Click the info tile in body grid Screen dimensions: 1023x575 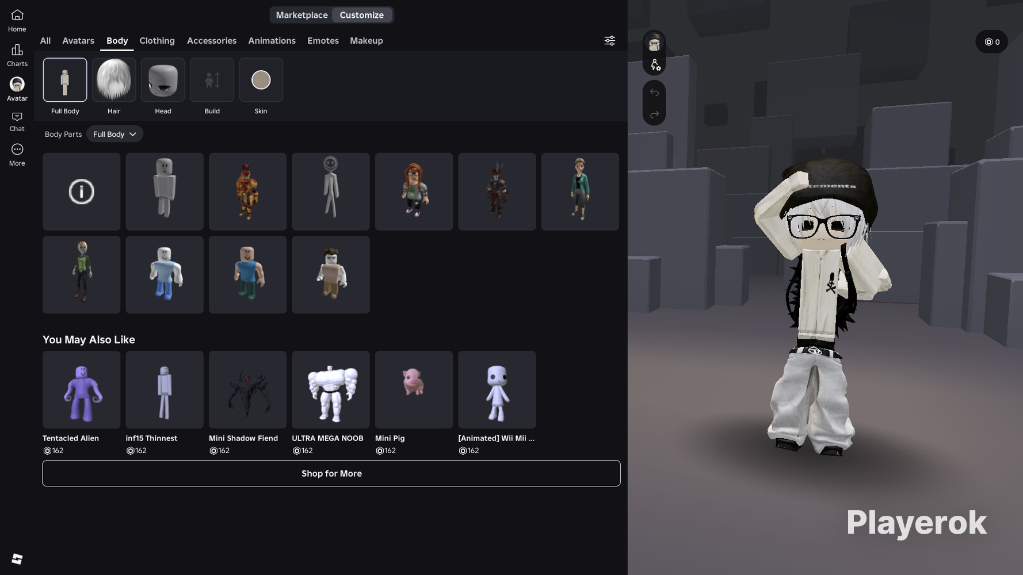tap(82, 191)
